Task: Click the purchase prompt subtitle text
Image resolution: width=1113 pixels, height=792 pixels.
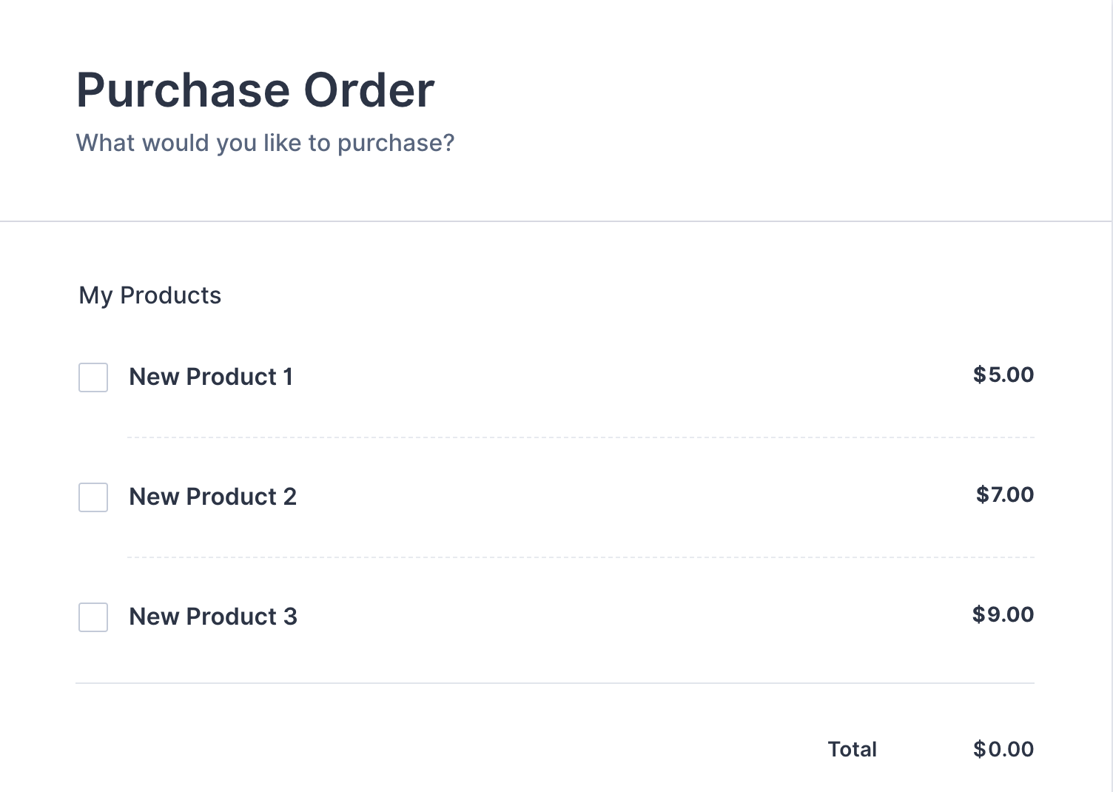Action: click(264, 142)
